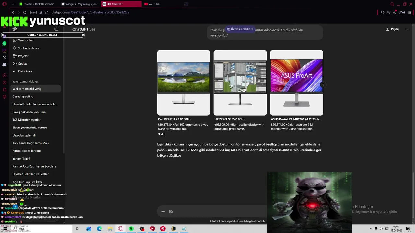Open Kick Kanal Doğrulama Maili chat
This screenshot has width=415, height=233.
(36, 143)
